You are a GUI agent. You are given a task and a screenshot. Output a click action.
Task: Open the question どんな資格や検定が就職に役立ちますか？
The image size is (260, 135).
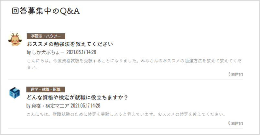pyautogui.click(x=78, y=97)
